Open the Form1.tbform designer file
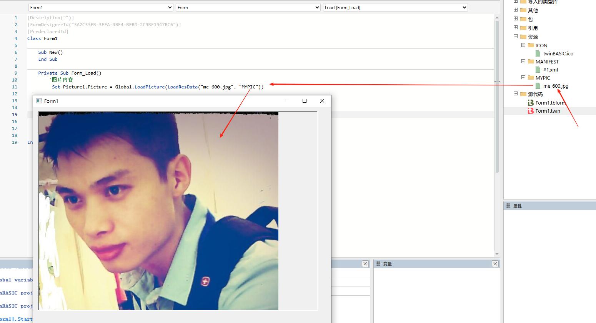The height and width of the screenshot is (323, 596). tap(550, 103)
